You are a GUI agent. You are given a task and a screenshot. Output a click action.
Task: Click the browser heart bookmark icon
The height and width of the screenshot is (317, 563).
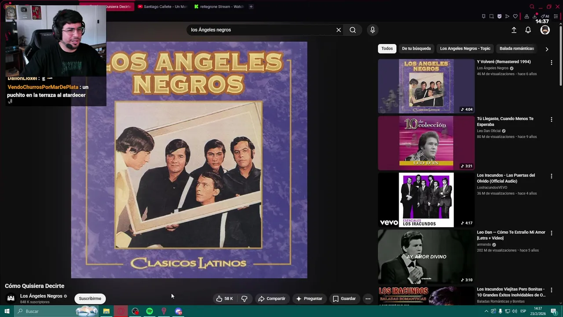[515, 16]
